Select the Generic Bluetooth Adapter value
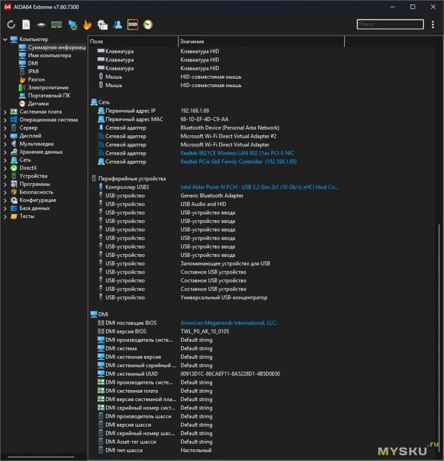444x461 pixels. point(211,195)
